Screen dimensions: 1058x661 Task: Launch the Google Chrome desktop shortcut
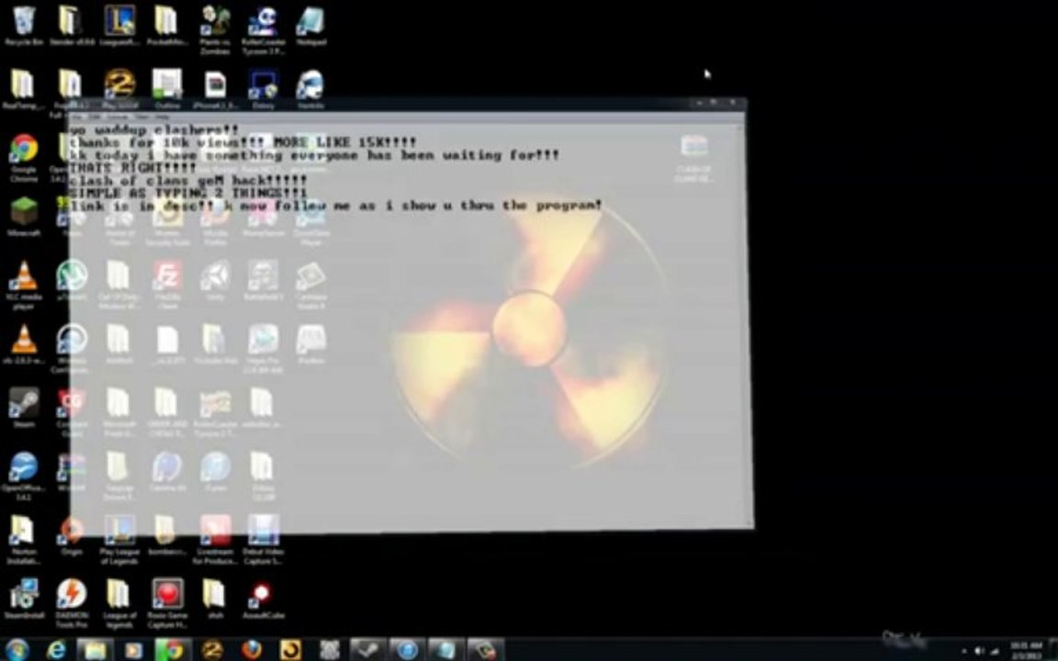click(24, 158)
